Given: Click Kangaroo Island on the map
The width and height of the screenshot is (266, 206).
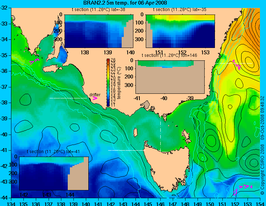Looking at the screenshot, I should tap(52, 69).
